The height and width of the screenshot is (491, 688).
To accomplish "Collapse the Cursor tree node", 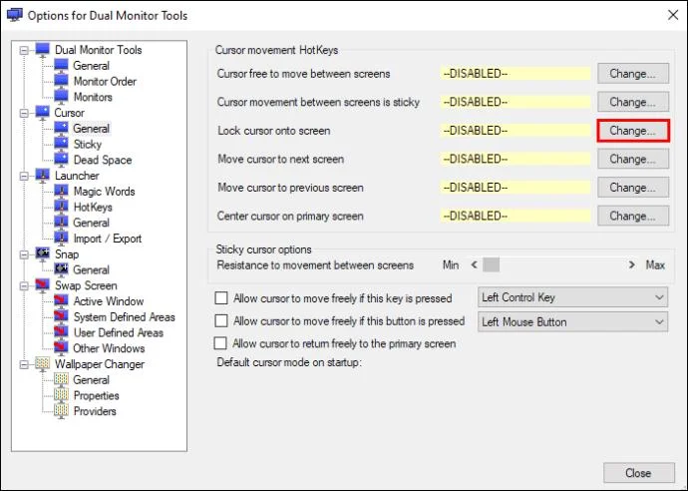I will (24, 113).
